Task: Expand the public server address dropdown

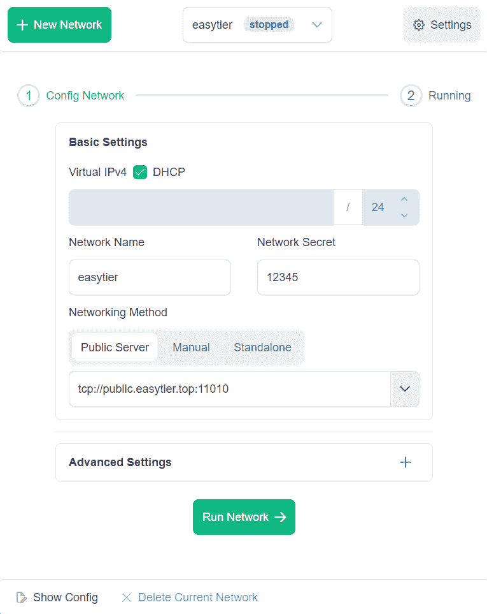Action: click(x=406, y=389)
